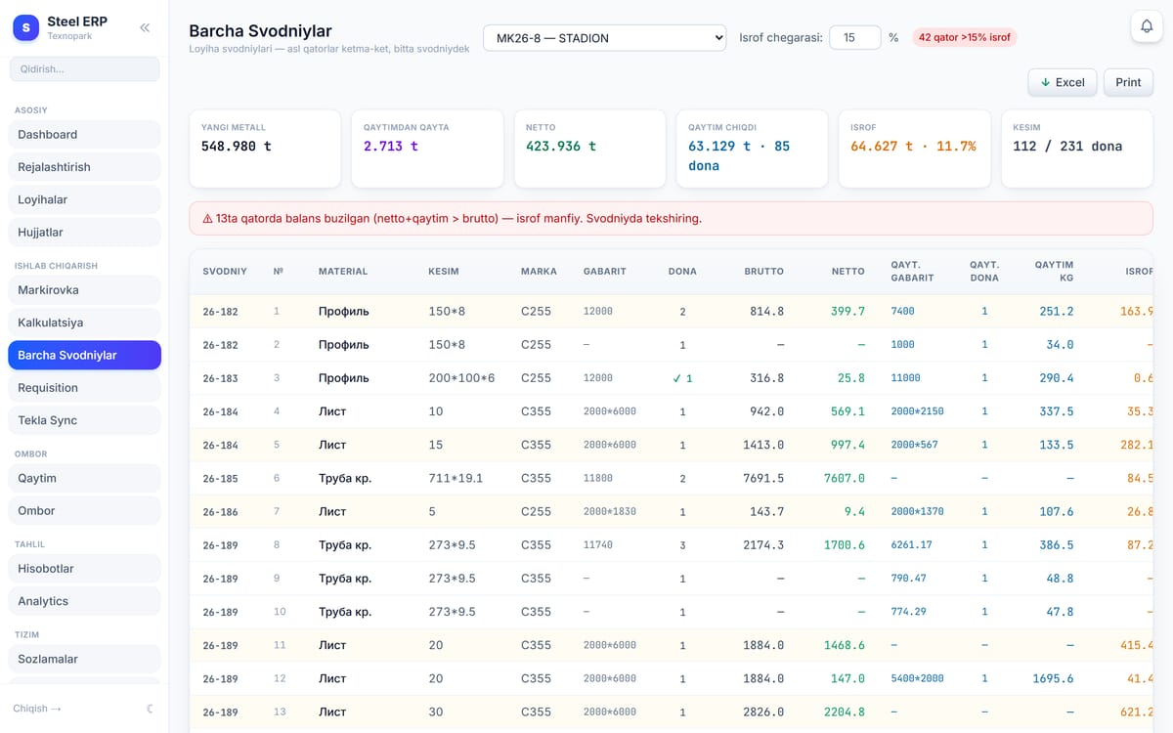Open the Loyihalar section
1173x733 pixels.
(x=84, y=199)
